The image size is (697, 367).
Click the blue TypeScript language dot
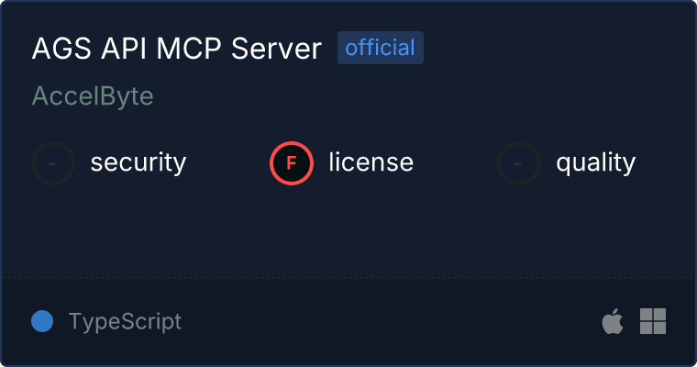point(42,321)
